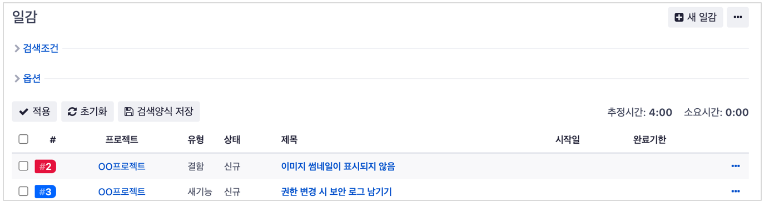Apply filters with the 적용 button
Image resolution: width=764 pixels, height=202 pixels.
click(x=34, y=112)
